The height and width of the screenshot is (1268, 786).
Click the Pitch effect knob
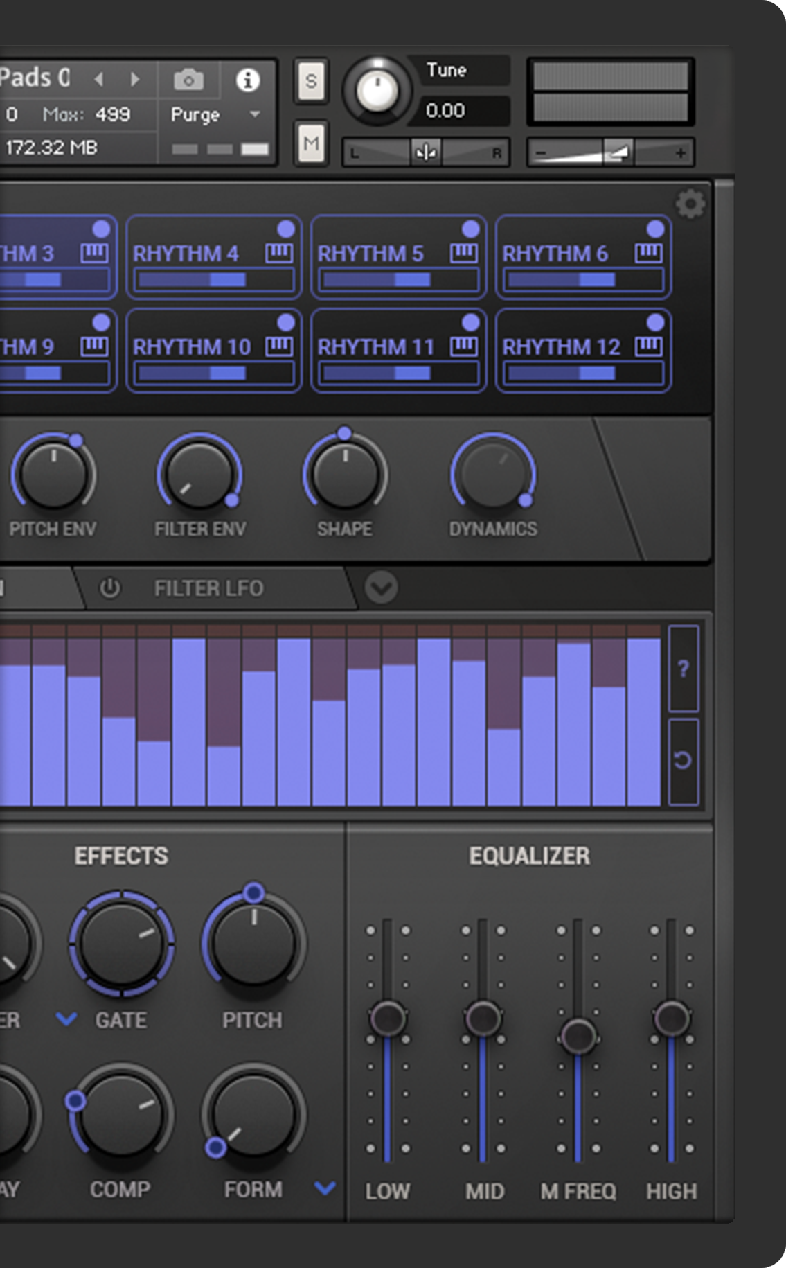pyautogui.click(x=253, y=943)
